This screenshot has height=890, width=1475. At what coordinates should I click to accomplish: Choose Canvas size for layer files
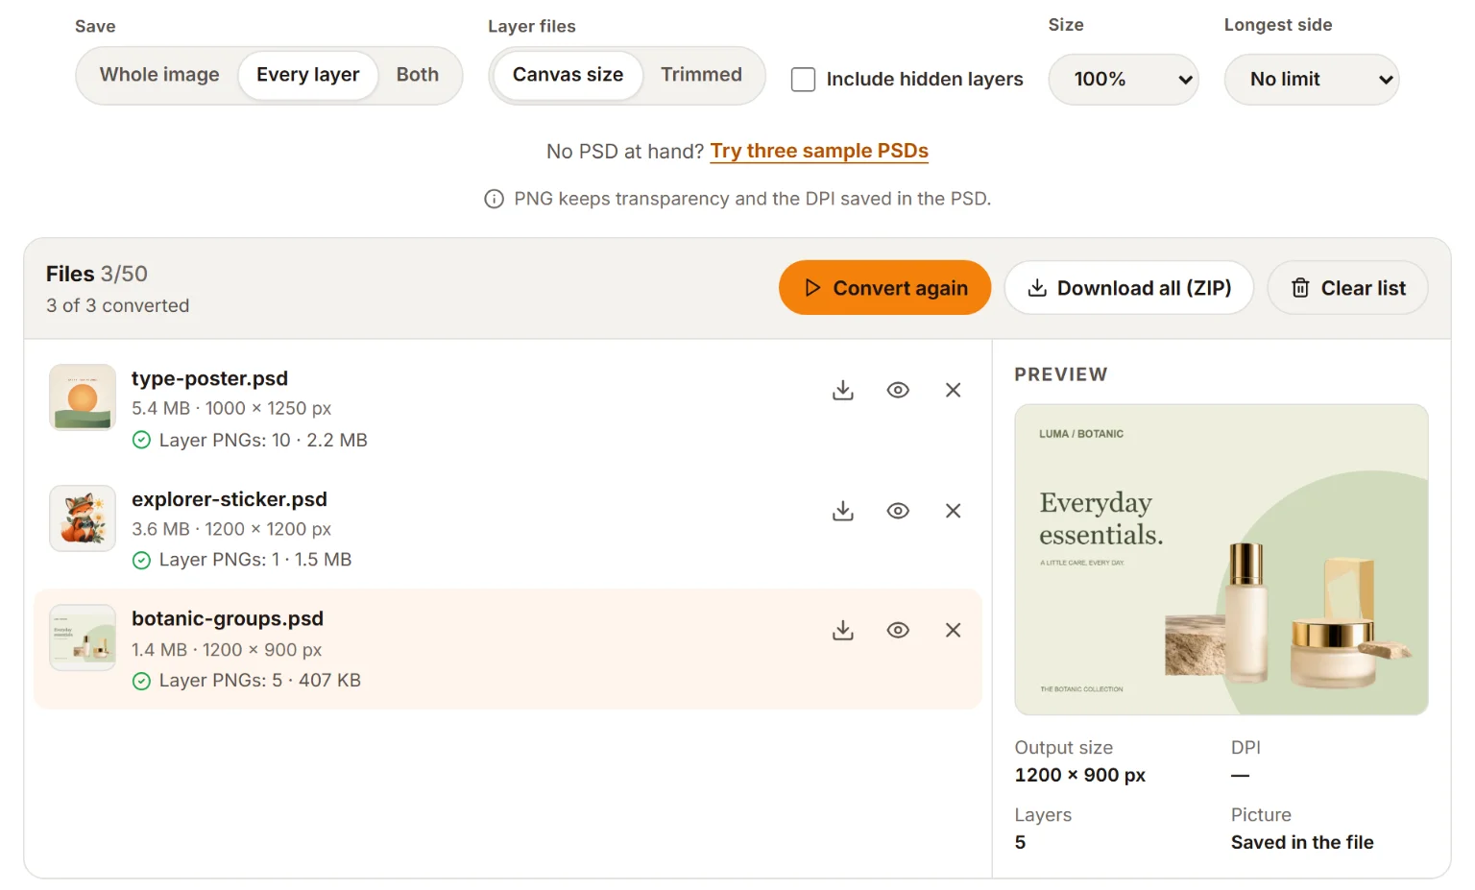point(568,75)
